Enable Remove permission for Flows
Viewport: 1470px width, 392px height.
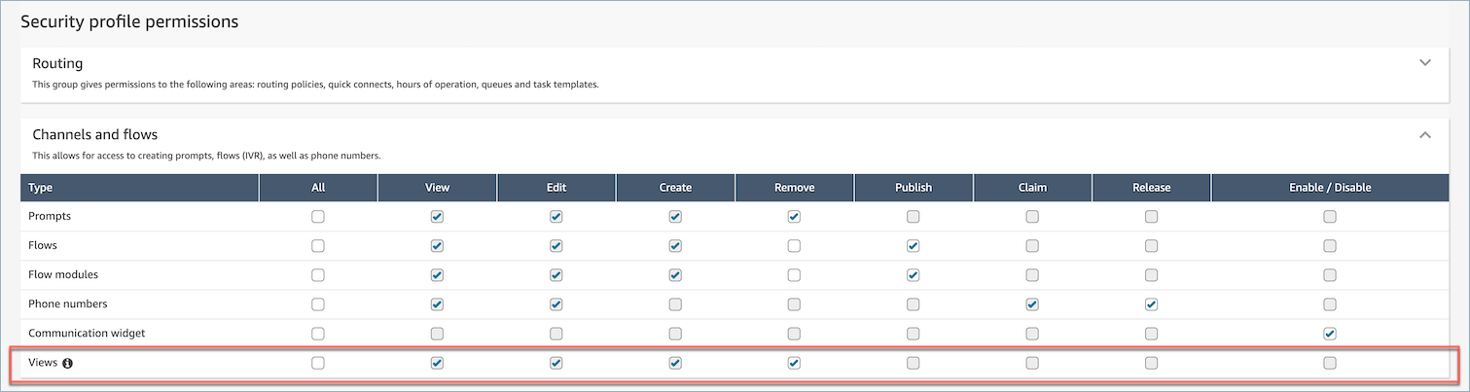tap(794, 246)
